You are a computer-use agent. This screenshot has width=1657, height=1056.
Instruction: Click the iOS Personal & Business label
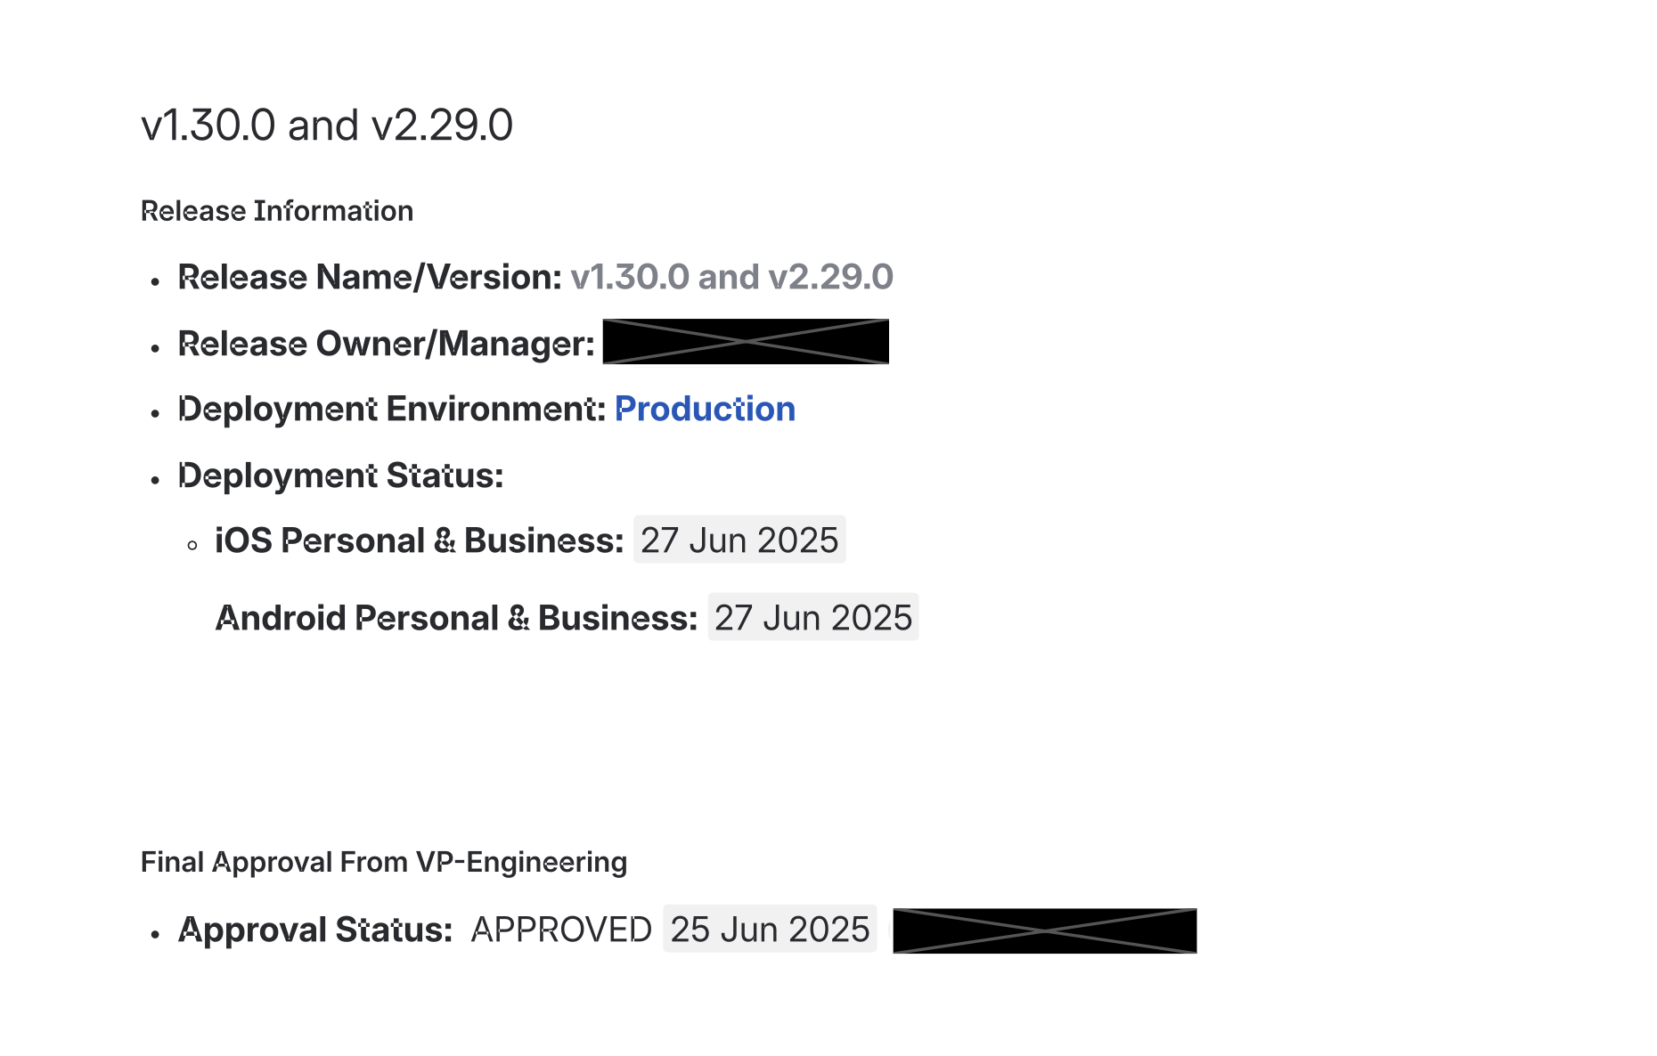click(x=419, y=540)
